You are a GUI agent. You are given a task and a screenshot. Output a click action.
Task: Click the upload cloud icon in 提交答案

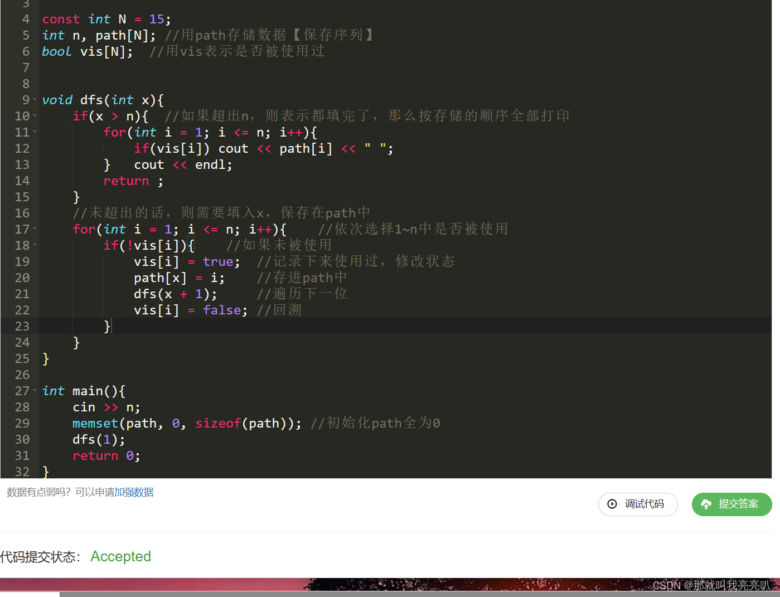pos(706,504)
